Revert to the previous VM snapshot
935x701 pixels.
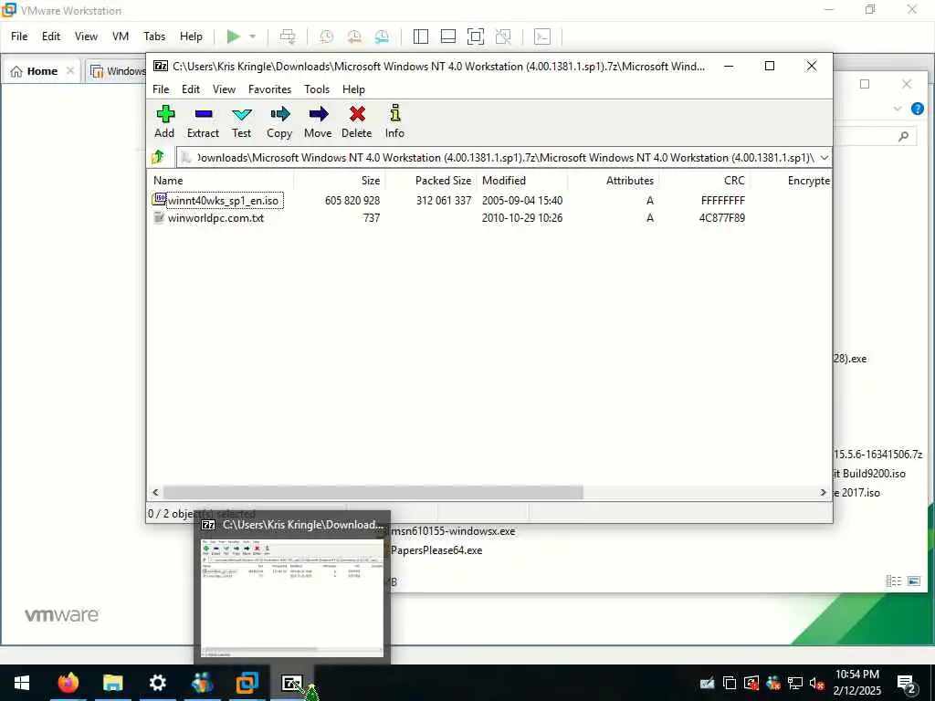point(354,37)
